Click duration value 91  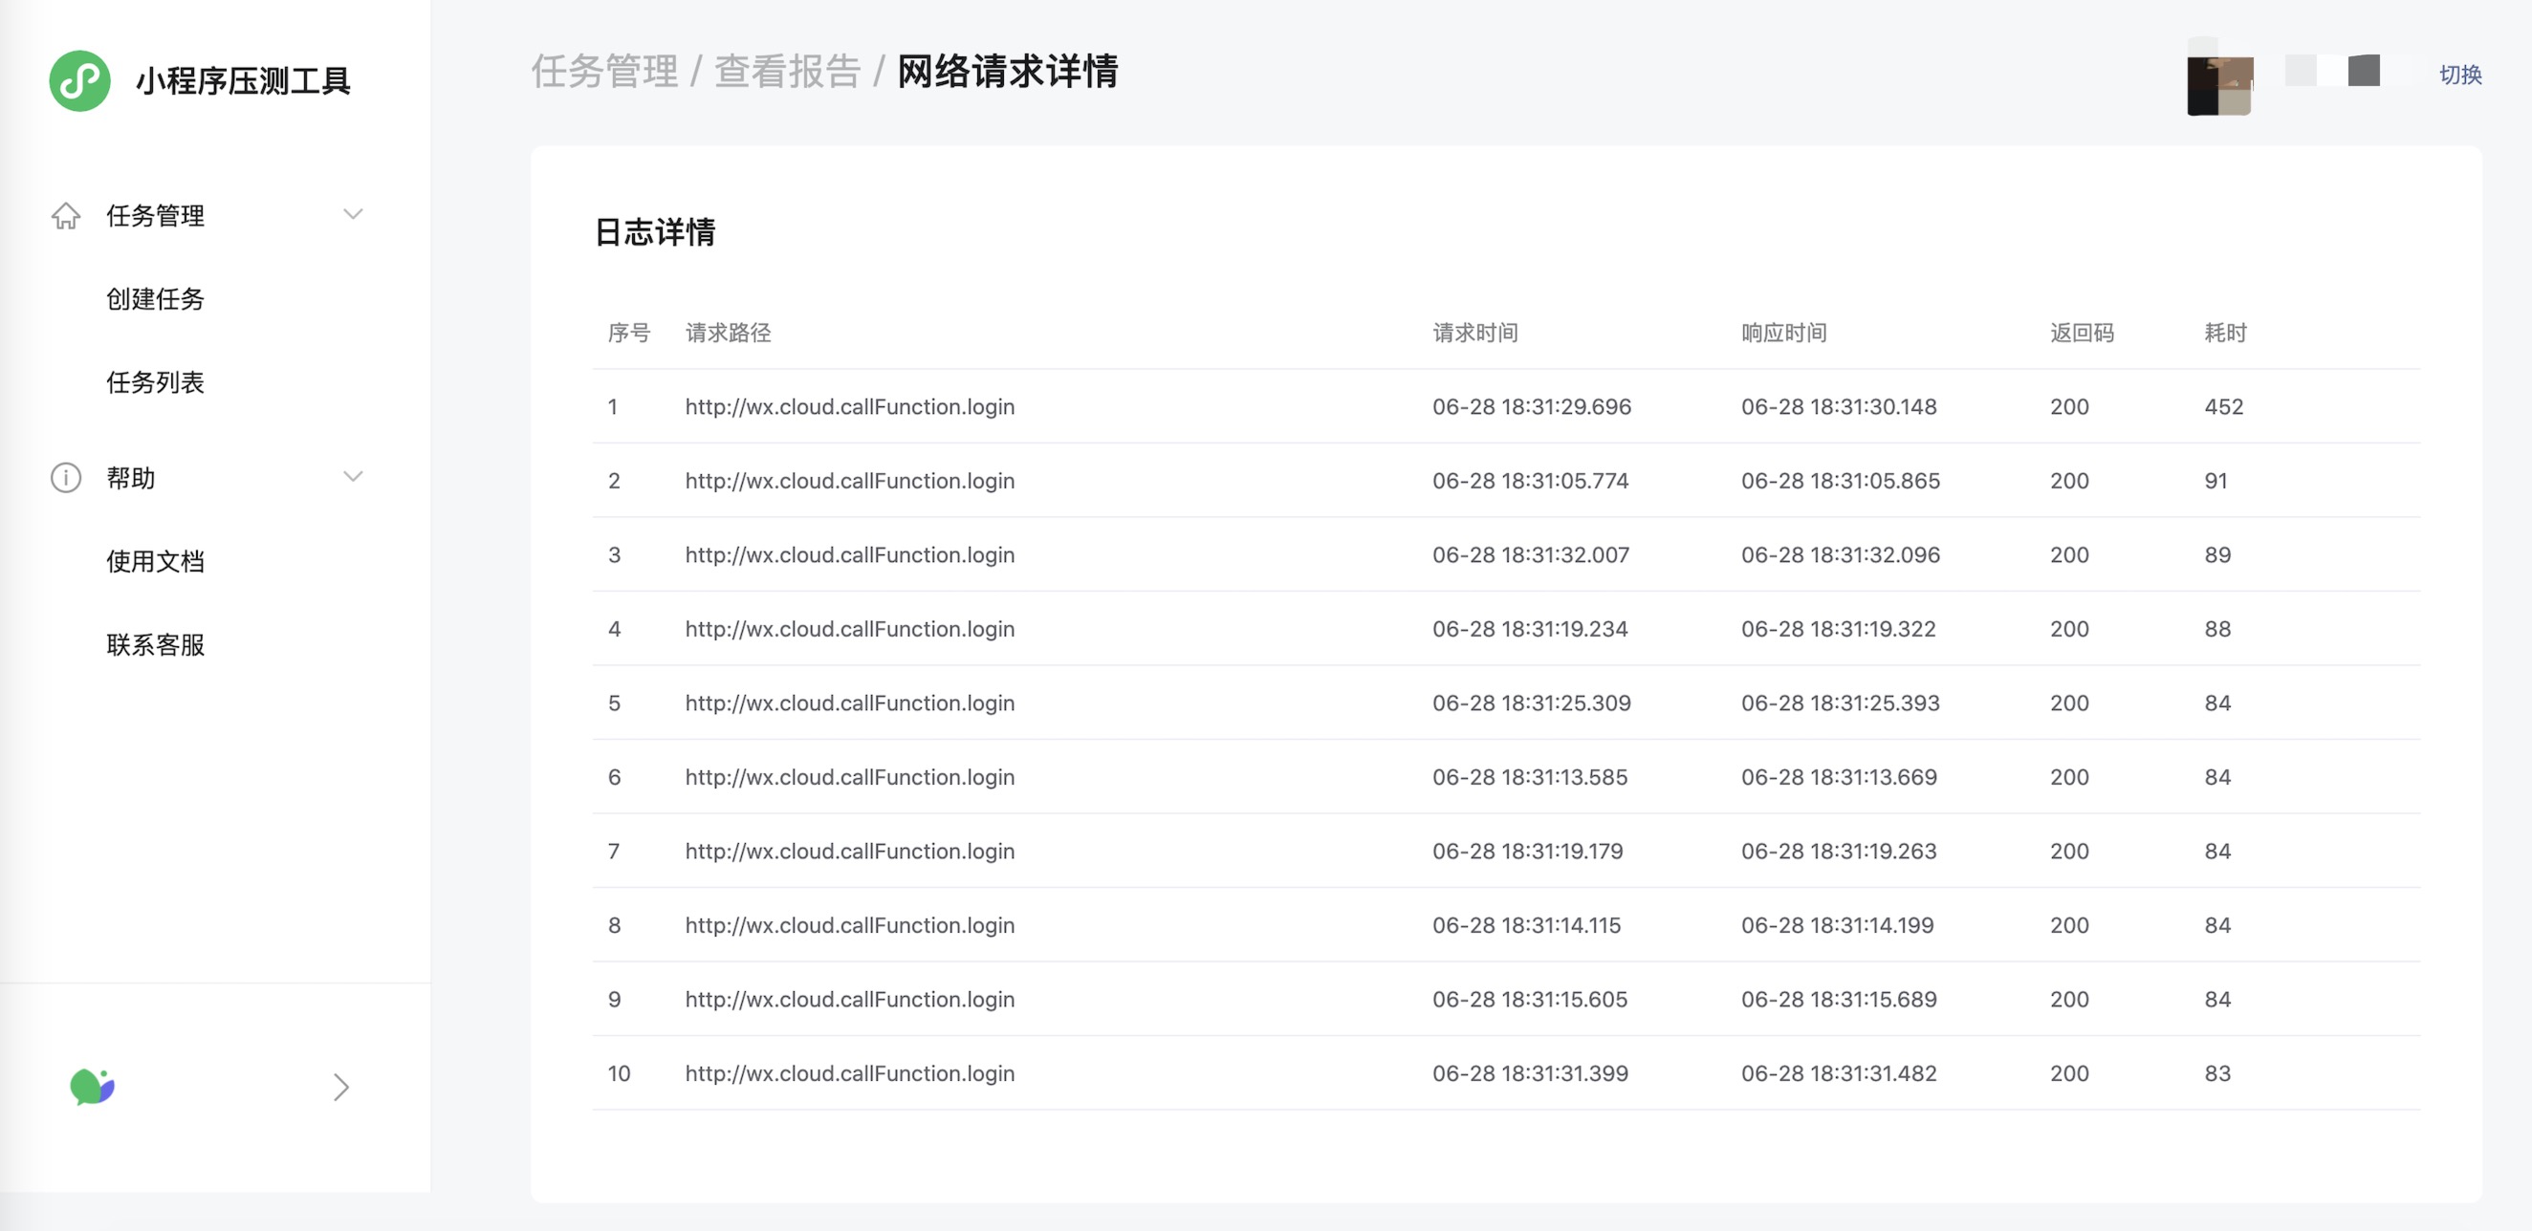tap(2215, 481)
